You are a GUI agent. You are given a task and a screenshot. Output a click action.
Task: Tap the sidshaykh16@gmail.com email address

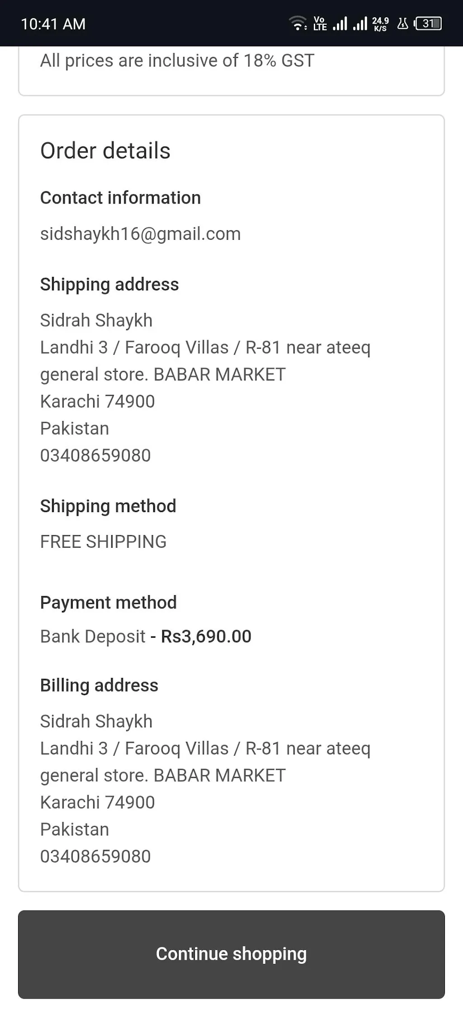(140, 234)
